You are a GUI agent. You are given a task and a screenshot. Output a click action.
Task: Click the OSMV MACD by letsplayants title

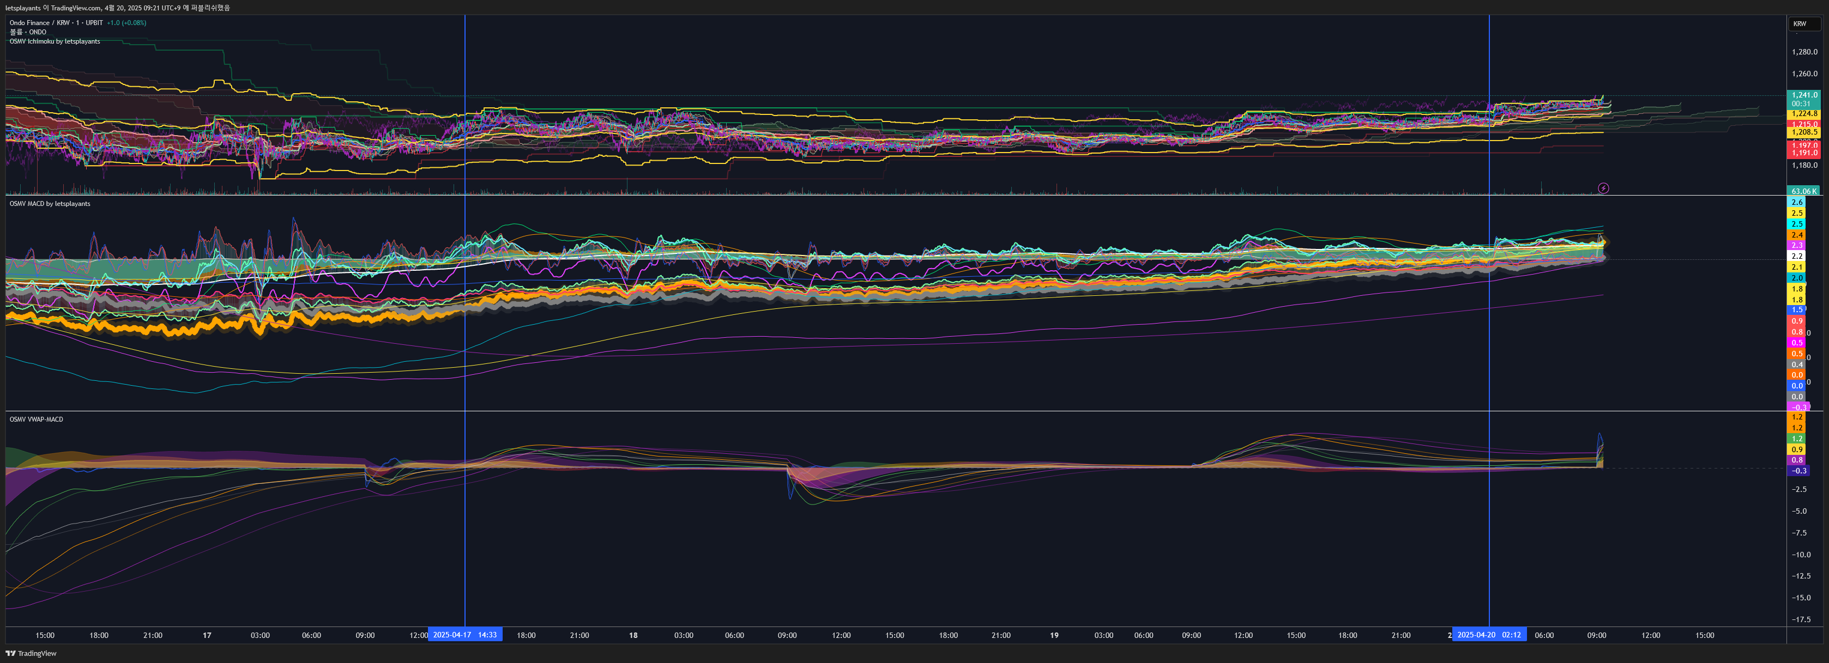[50, 204]
